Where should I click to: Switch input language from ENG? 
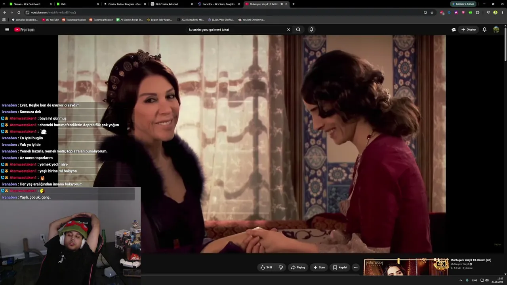475,280
